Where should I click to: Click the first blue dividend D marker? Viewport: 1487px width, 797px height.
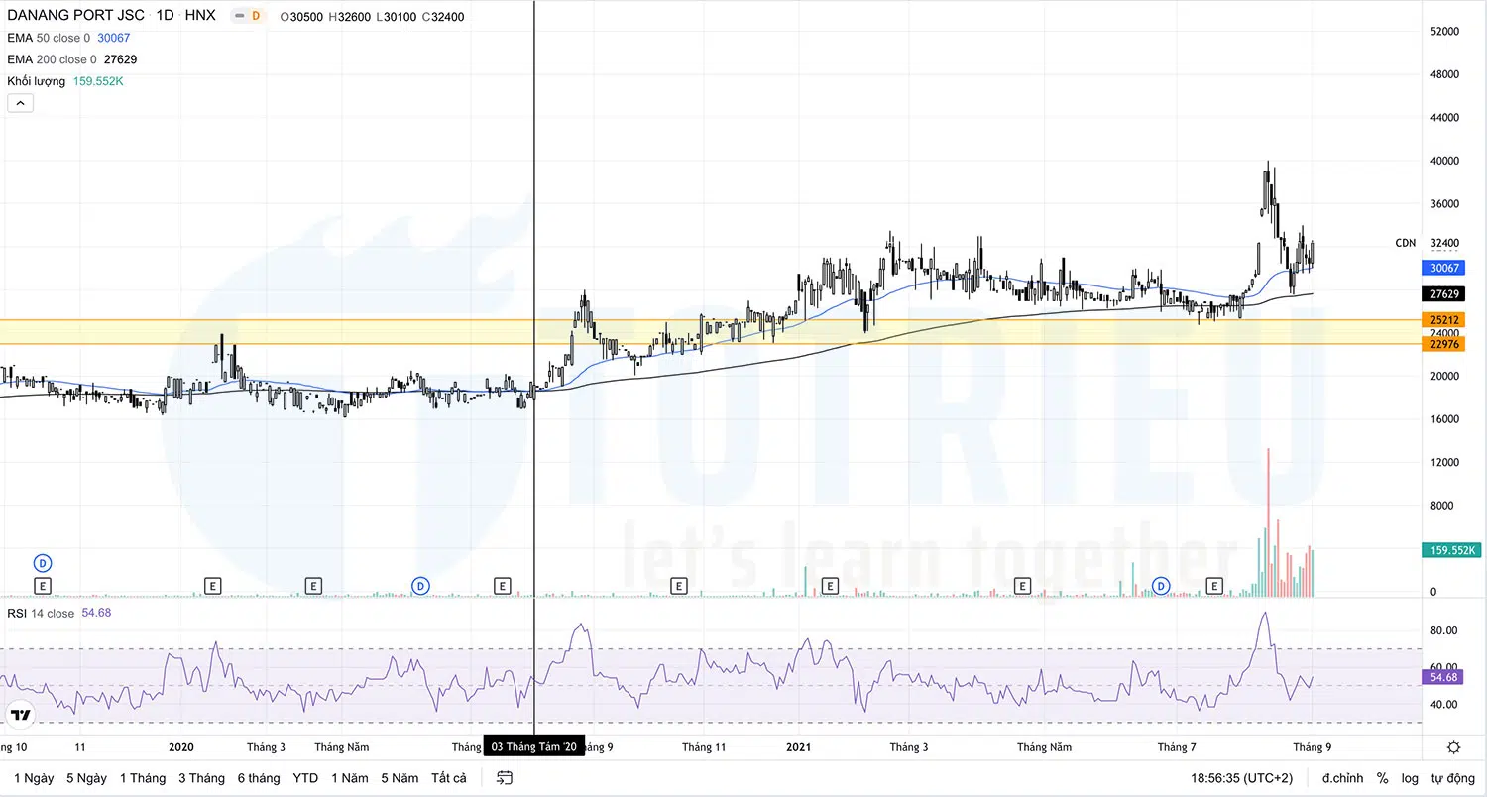coord(42,562)
